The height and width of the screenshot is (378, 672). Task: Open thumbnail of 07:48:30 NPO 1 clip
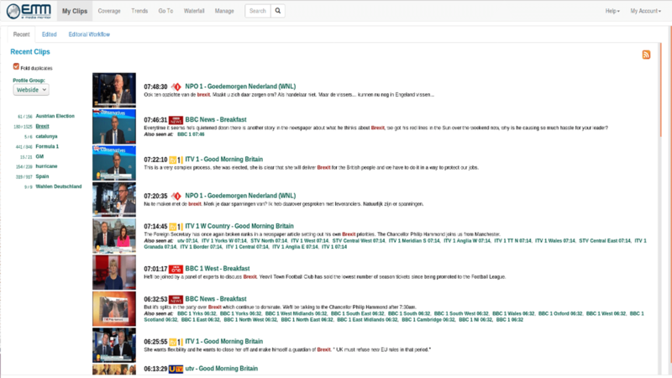[x=114, y=90]
